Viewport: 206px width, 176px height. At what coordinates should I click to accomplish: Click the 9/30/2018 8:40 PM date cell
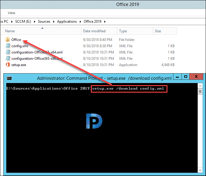(x=97, y=40)
